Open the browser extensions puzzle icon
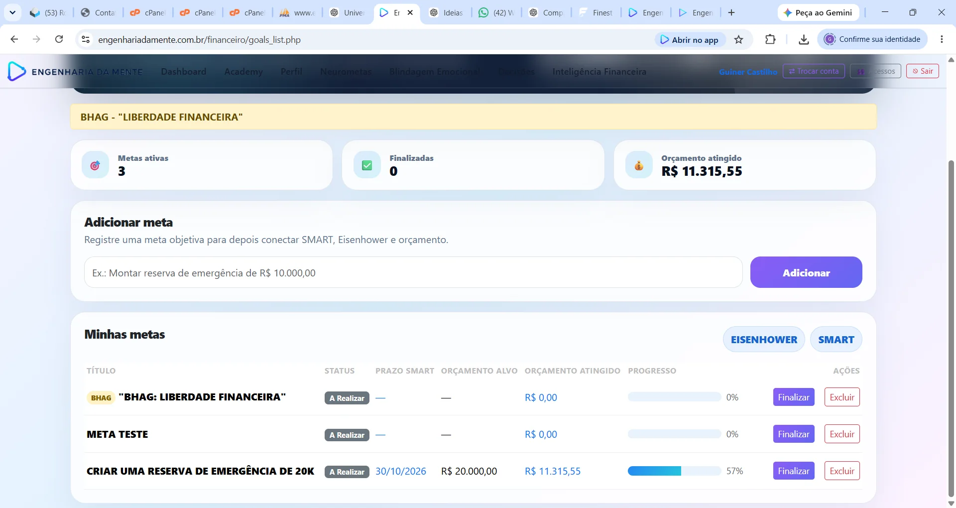 tap(770, 39)
